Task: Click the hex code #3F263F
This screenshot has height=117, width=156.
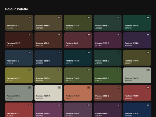Action: coord(99,116)
